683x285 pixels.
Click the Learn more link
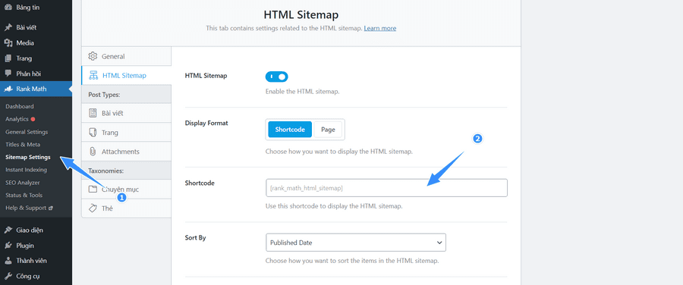pos(380,28)
